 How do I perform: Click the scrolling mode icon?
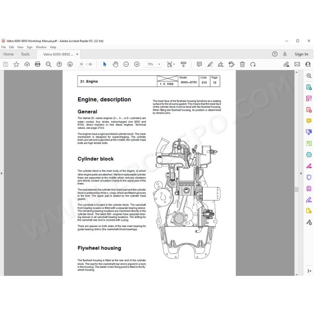(183, 64)
